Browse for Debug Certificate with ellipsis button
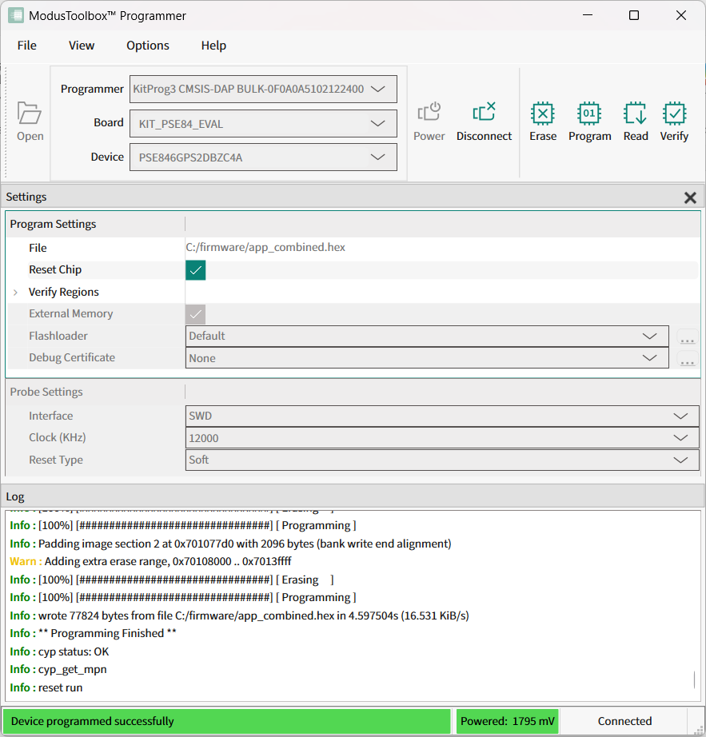Screen dimensions: 706x737 click(x=687, y=359)
